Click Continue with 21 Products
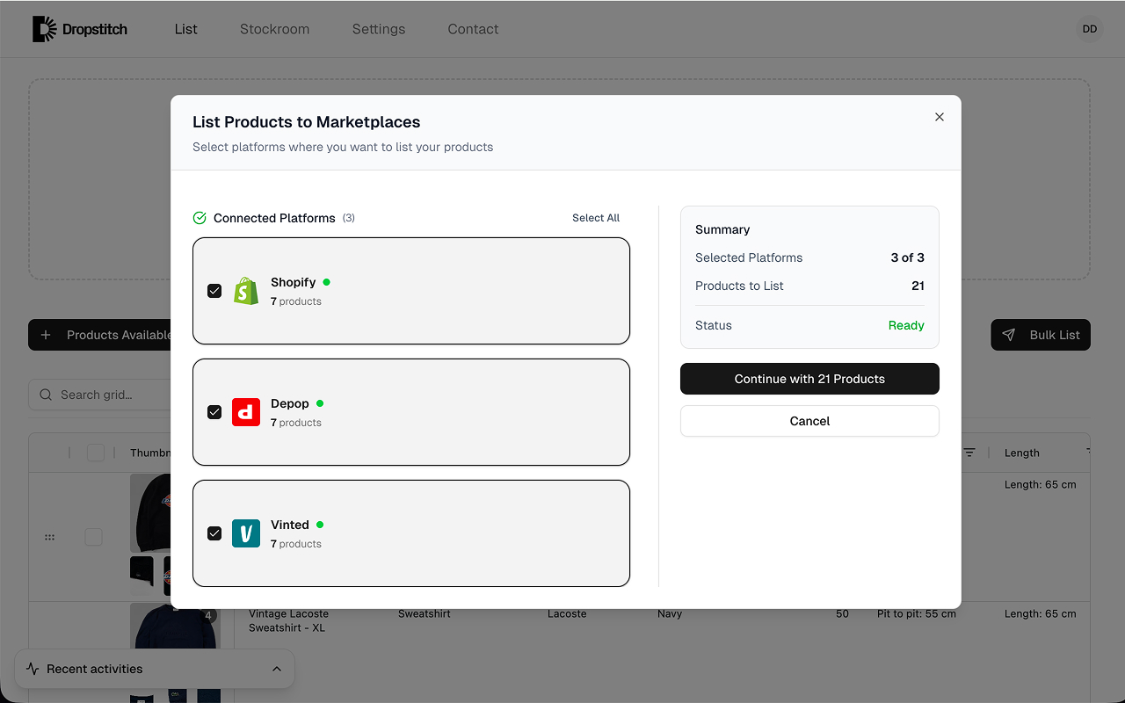The image size is (1125, 703). point(809,379)
